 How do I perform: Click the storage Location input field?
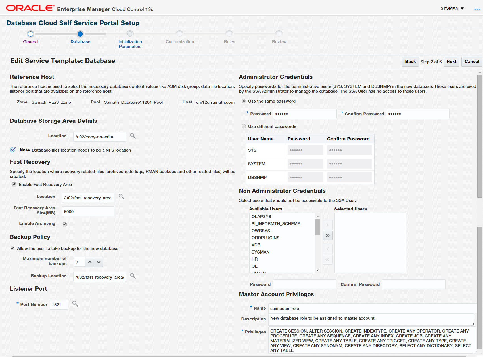99,137
